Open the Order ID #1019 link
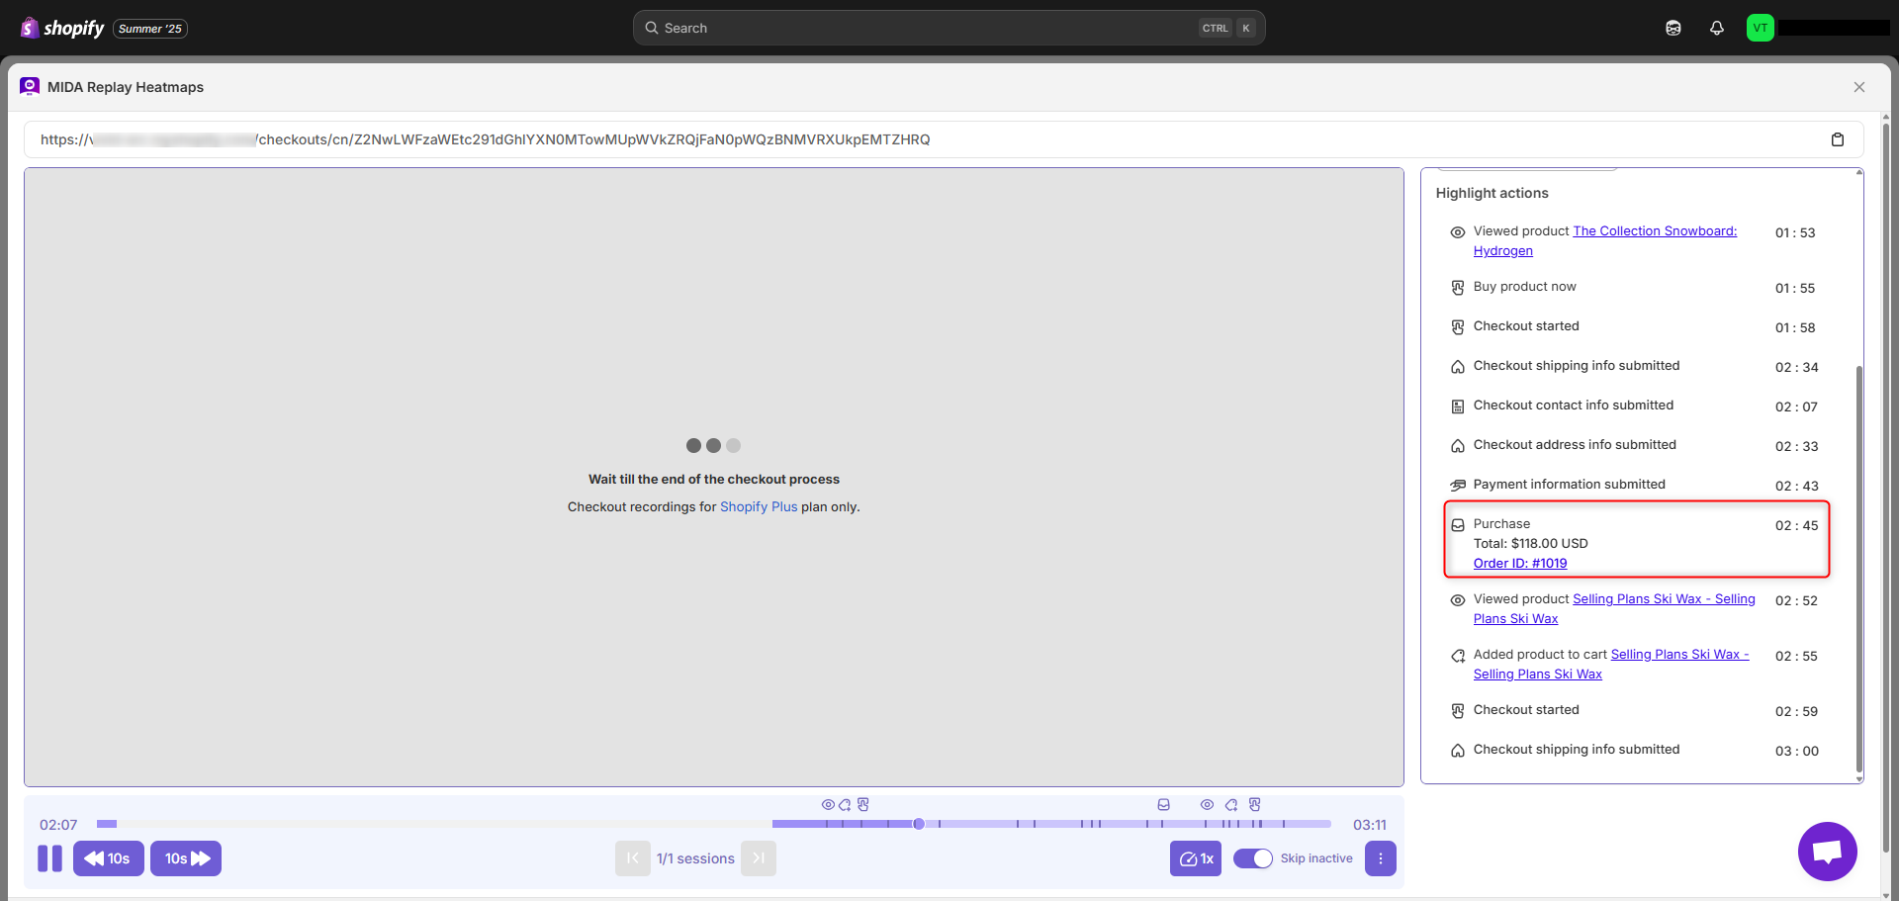 tap(1519, 564)
